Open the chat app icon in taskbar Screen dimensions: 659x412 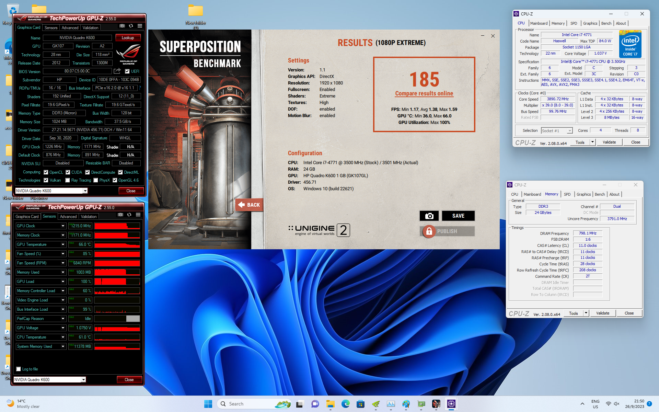(x=315, y=404)
